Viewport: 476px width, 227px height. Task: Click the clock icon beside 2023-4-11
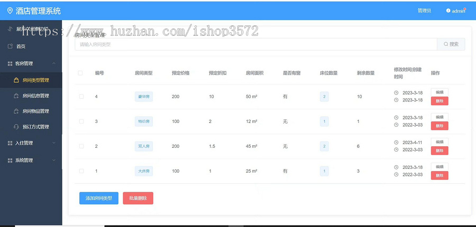[x=396, y=143]
